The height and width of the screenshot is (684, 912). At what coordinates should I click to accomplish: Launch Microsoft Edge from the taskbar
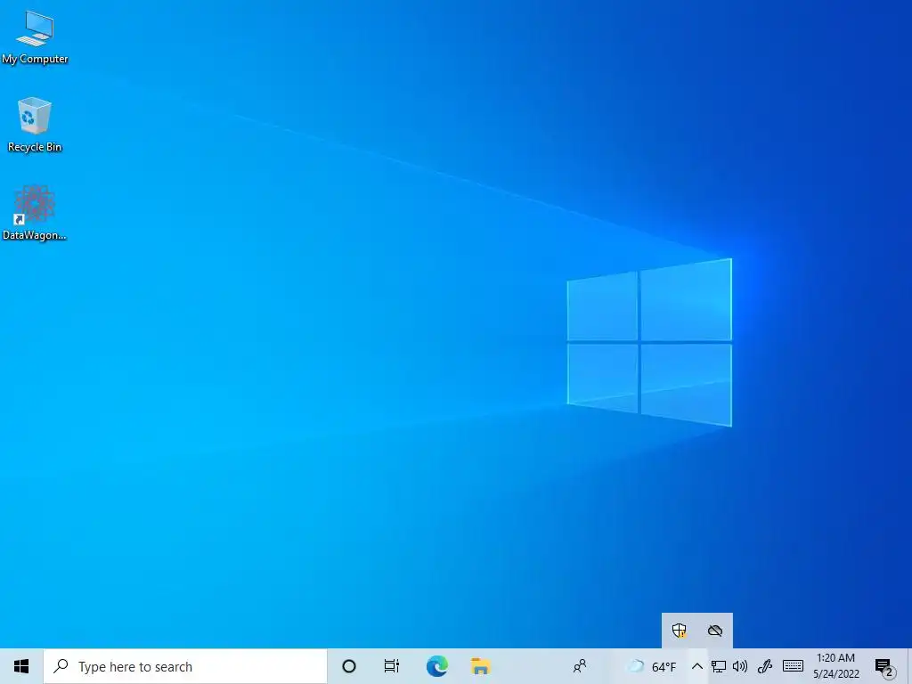click(x=436, y=666)
